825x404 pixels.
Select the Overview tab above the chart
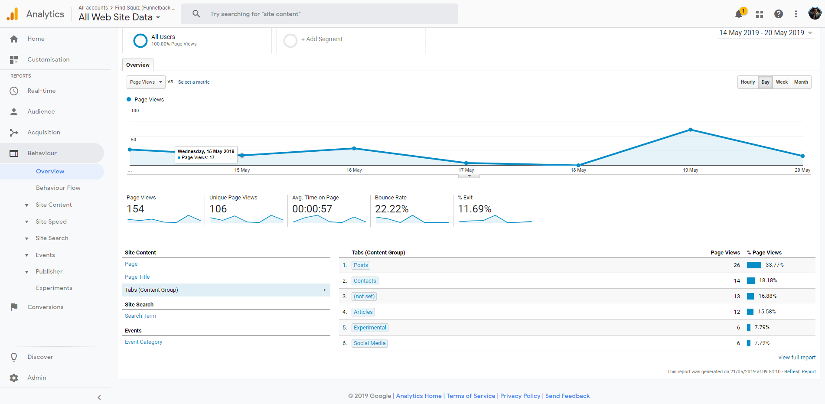coord(138,65)
